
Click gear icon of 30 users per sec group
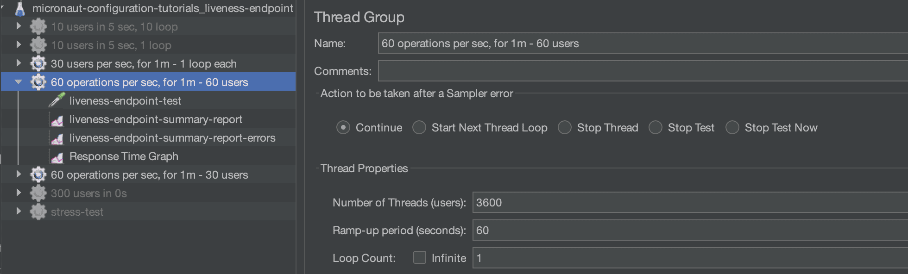tap(38, 64)
